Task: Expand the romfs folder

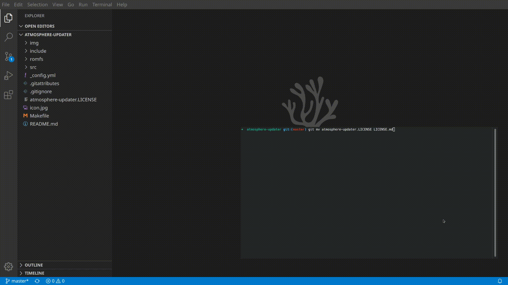Action: tap(65, 59)
